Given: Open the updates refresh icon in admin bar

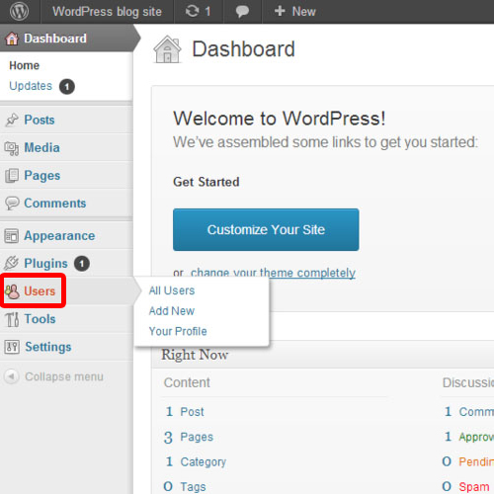Looking at the screenshot, I should (192, 11).
